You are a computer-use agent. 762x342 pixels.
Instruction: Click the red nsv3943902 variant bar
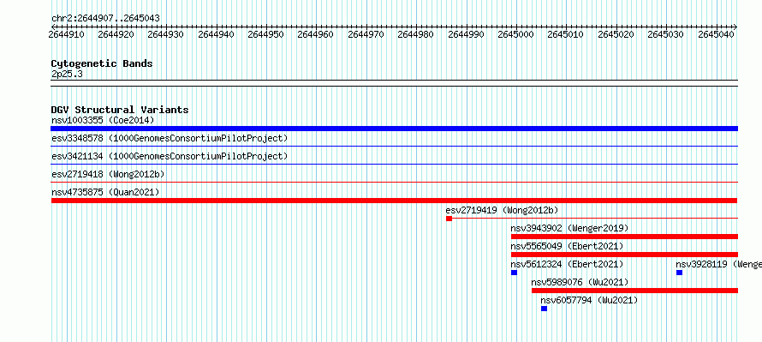click(624, 237)
